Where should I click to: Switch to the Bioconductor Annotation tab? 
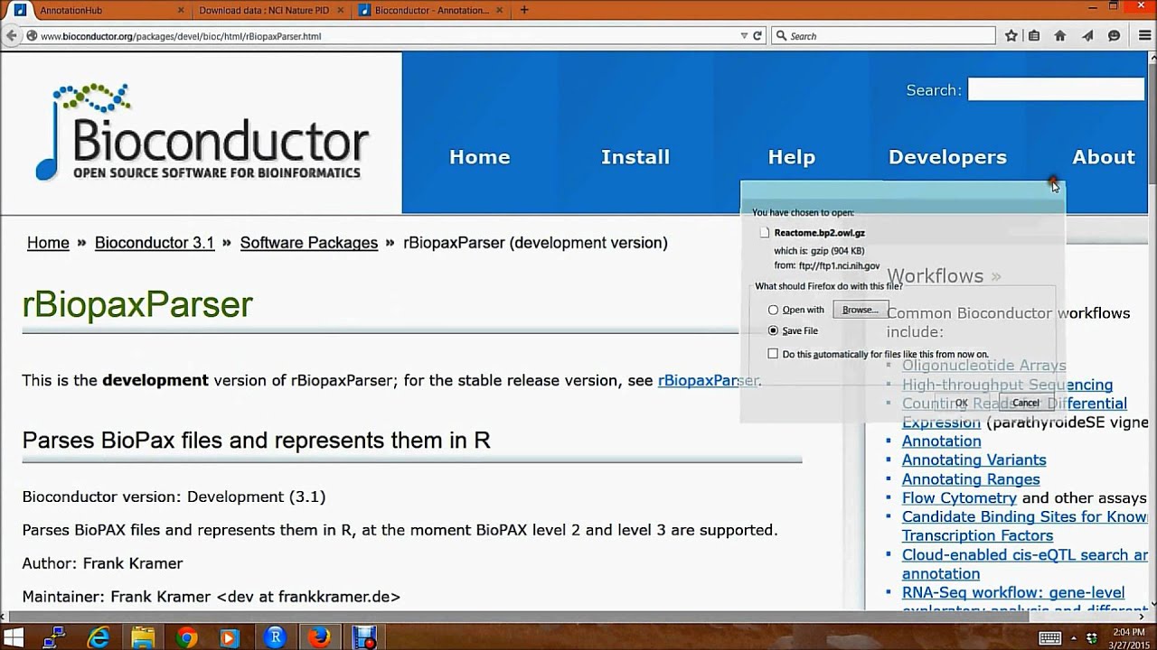point(432,10)
